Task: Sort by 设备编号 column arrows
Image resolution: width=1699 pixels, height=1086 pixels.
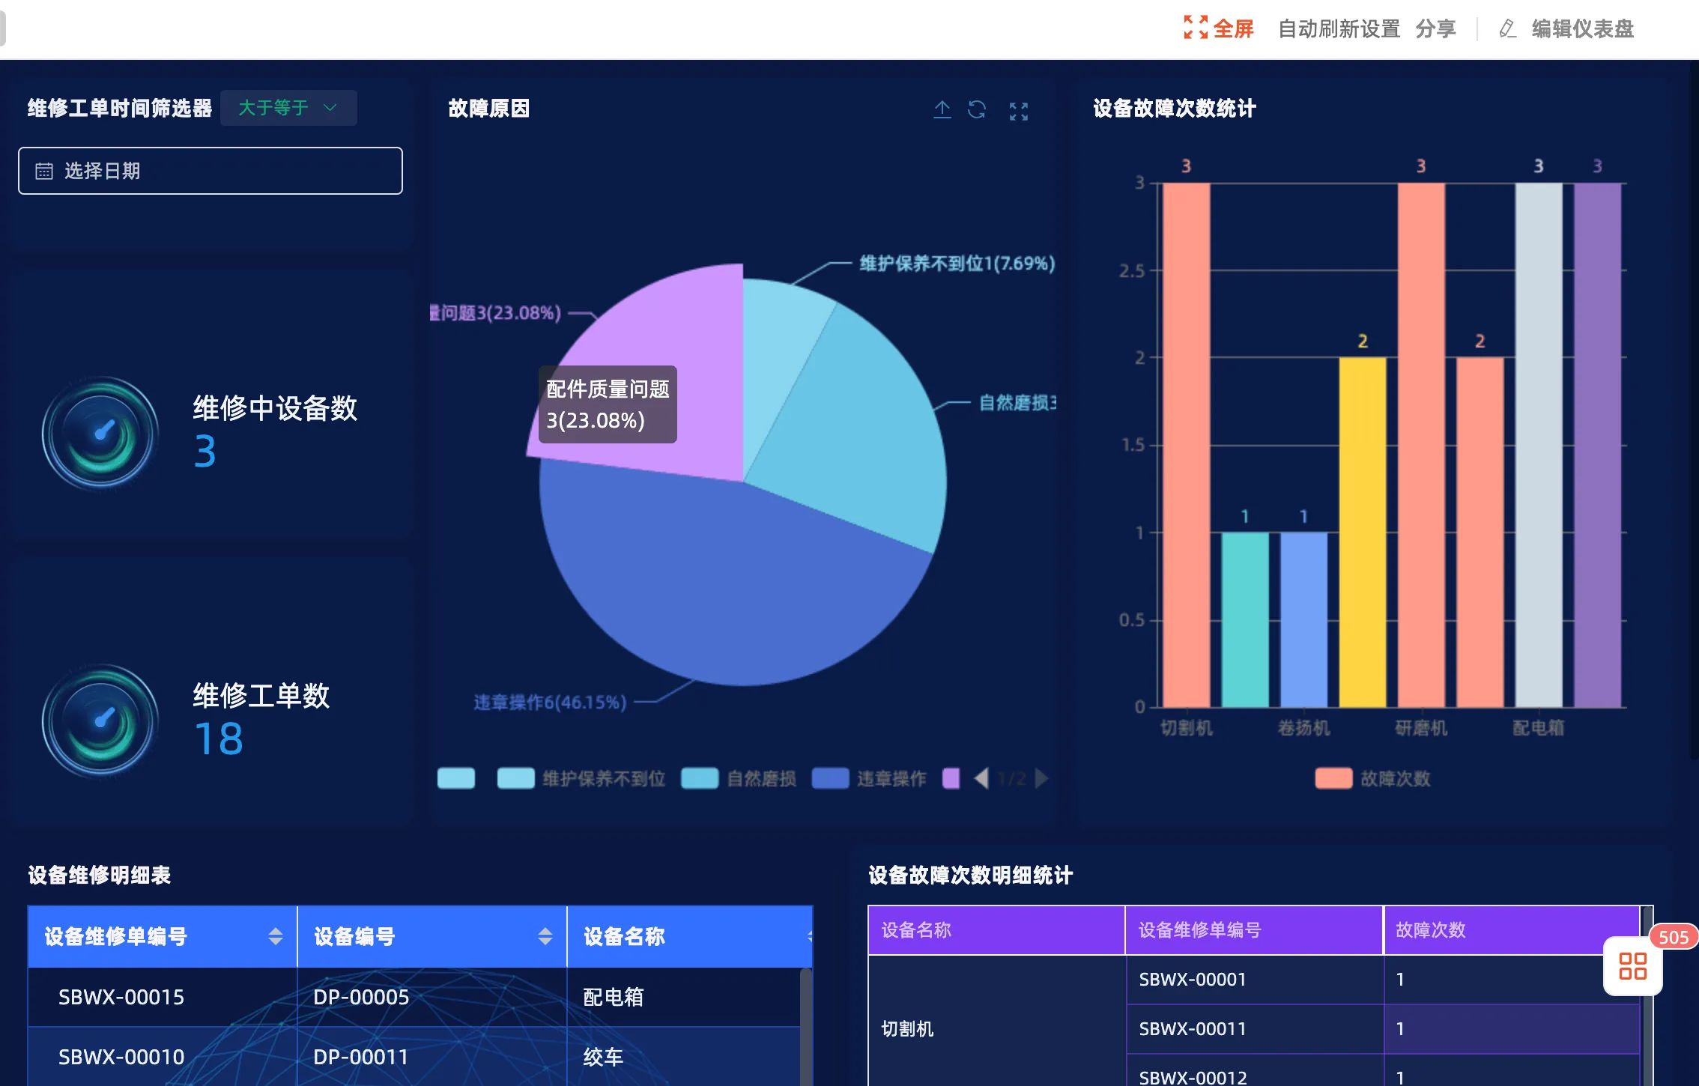Action: (545, 935)
